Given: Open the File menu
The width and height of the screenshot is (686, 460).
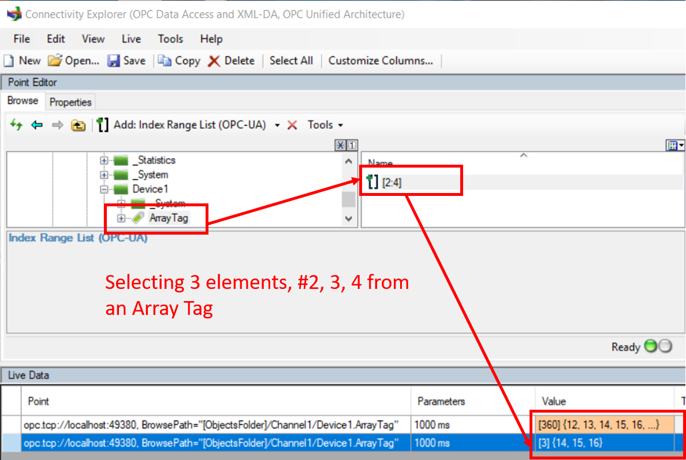Looking at the screenshot, I should [21, 39].
